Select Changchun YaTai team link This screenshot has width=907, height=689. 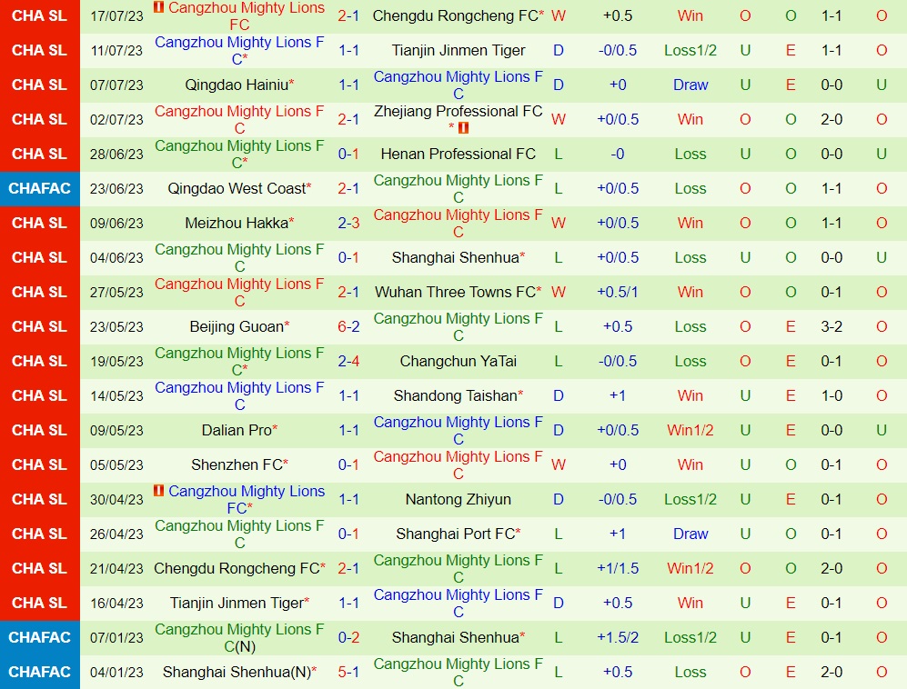pyautogui.click(x=459, y=361)
